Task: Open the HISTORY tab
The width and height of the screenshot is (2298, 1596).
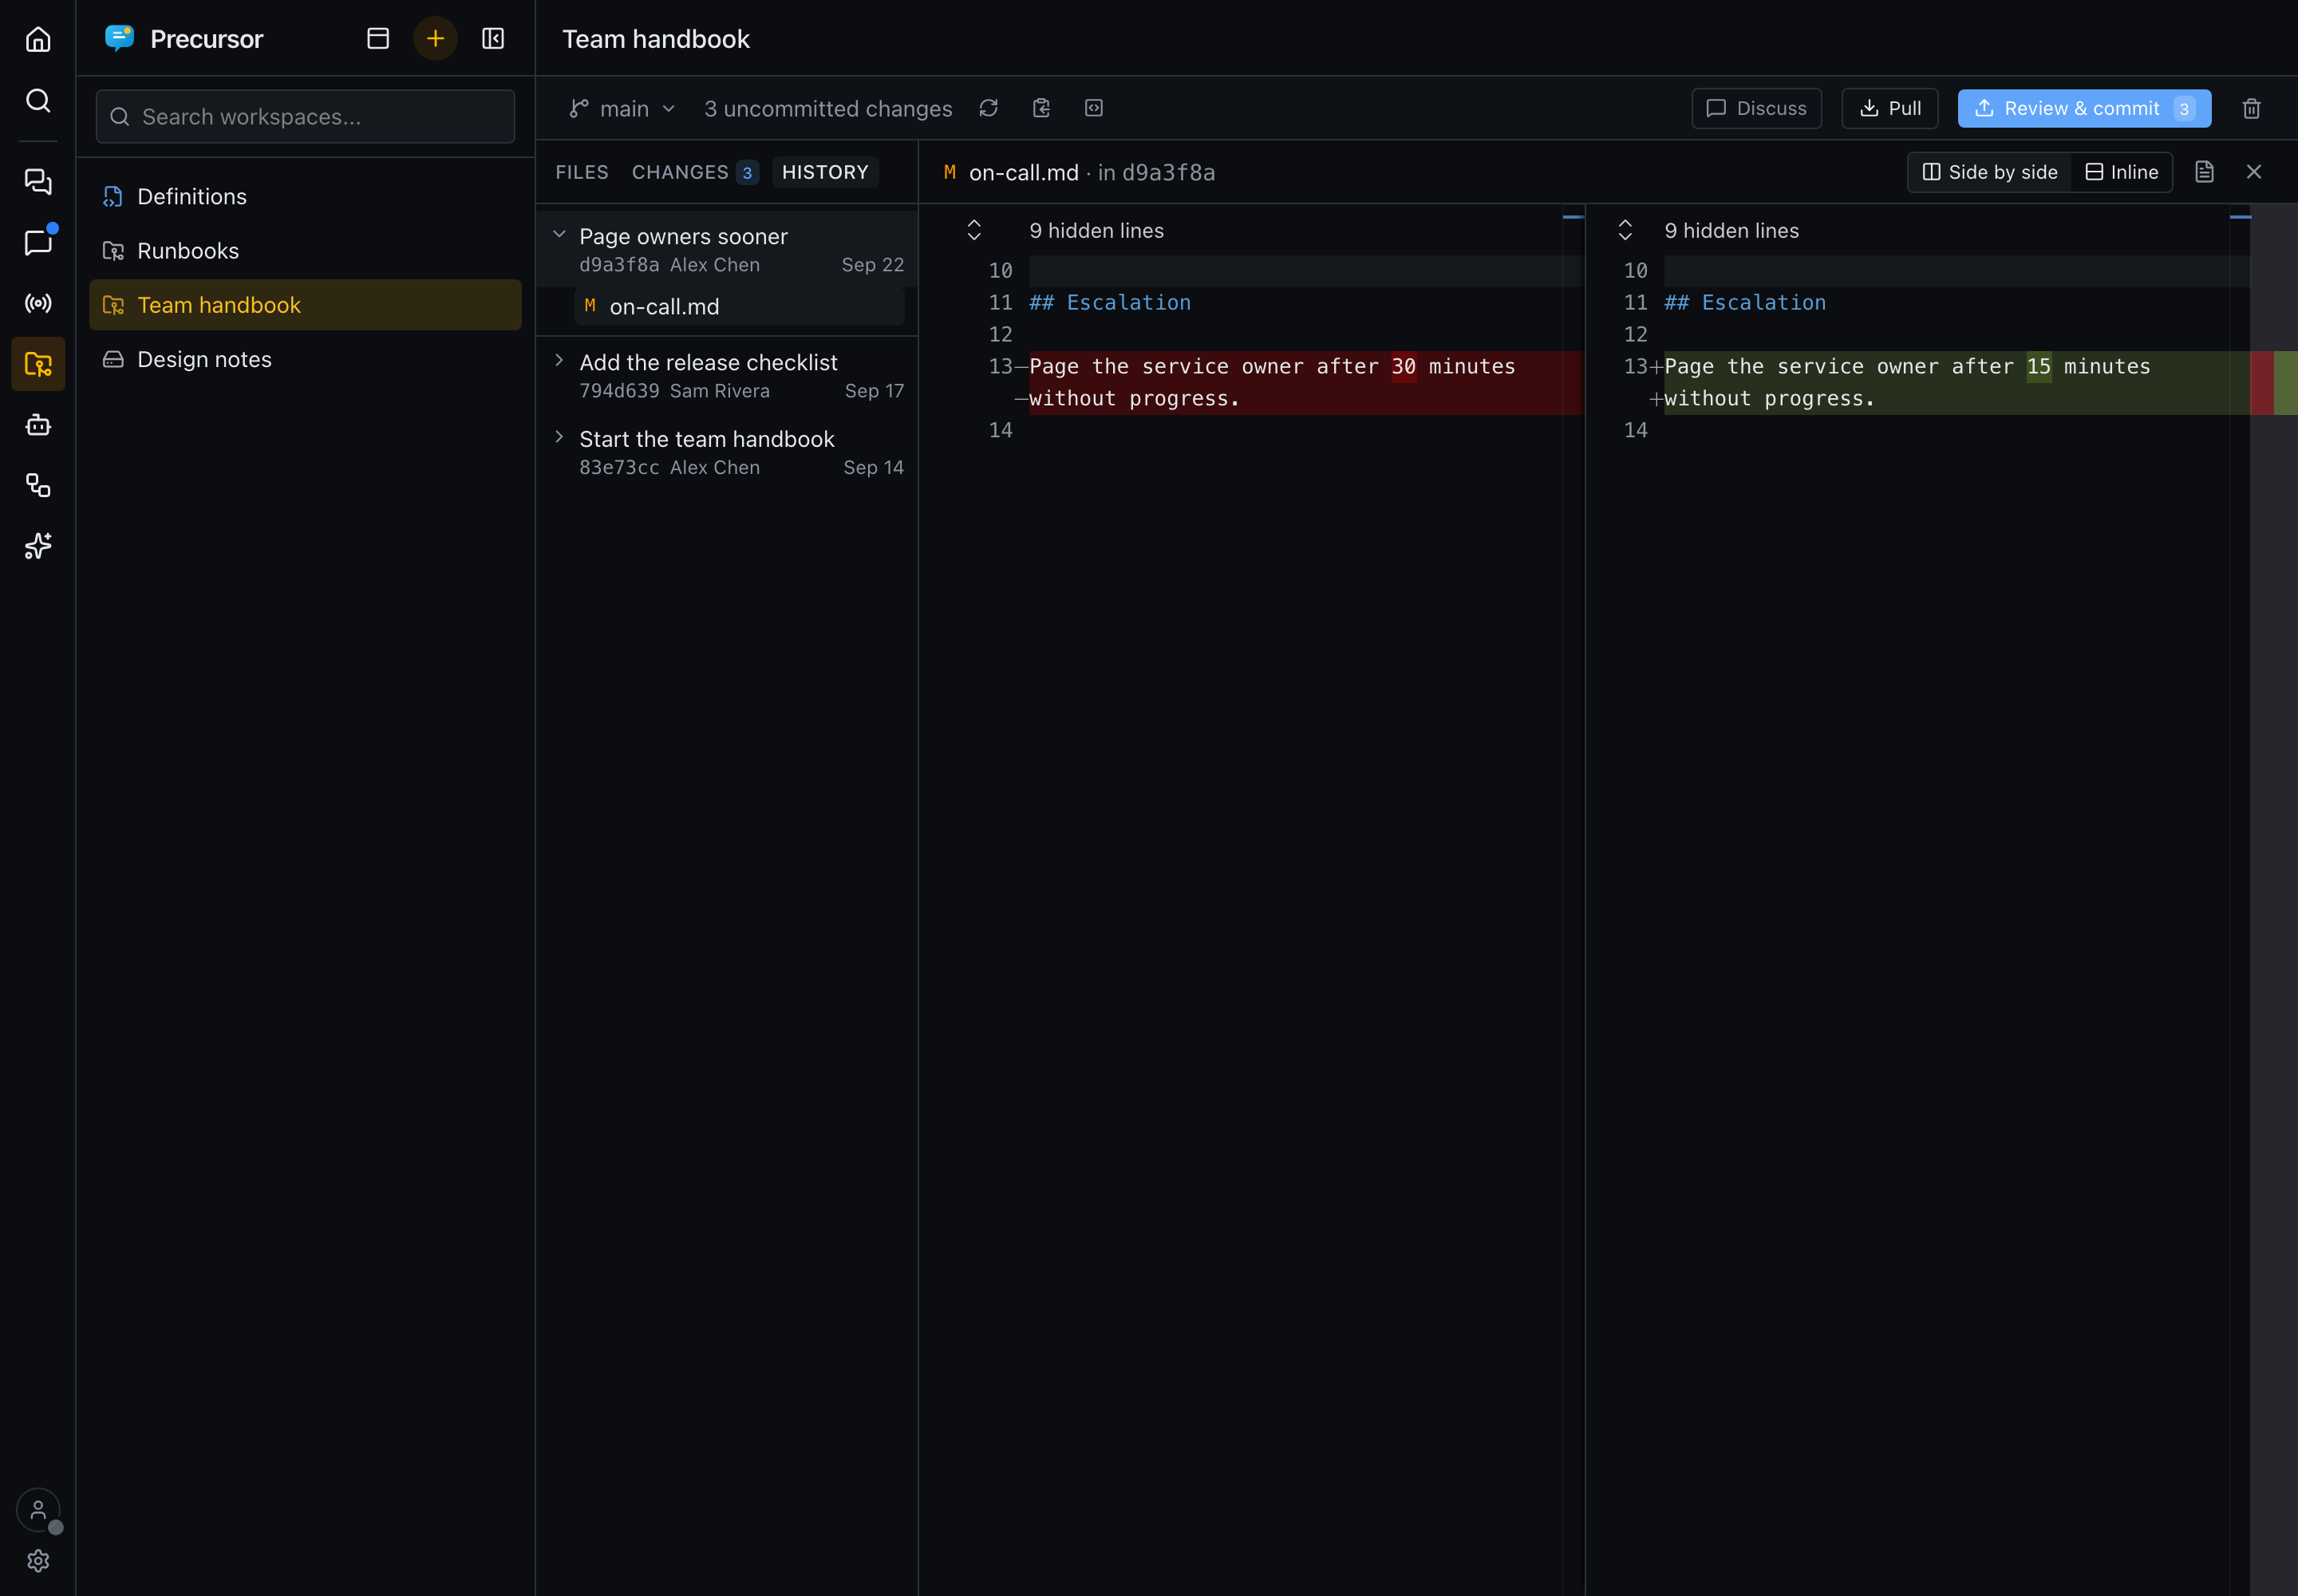Action: (x=825, y=172)
